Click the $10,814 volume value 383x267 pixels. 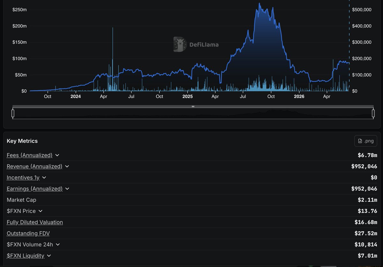(366, 245)
